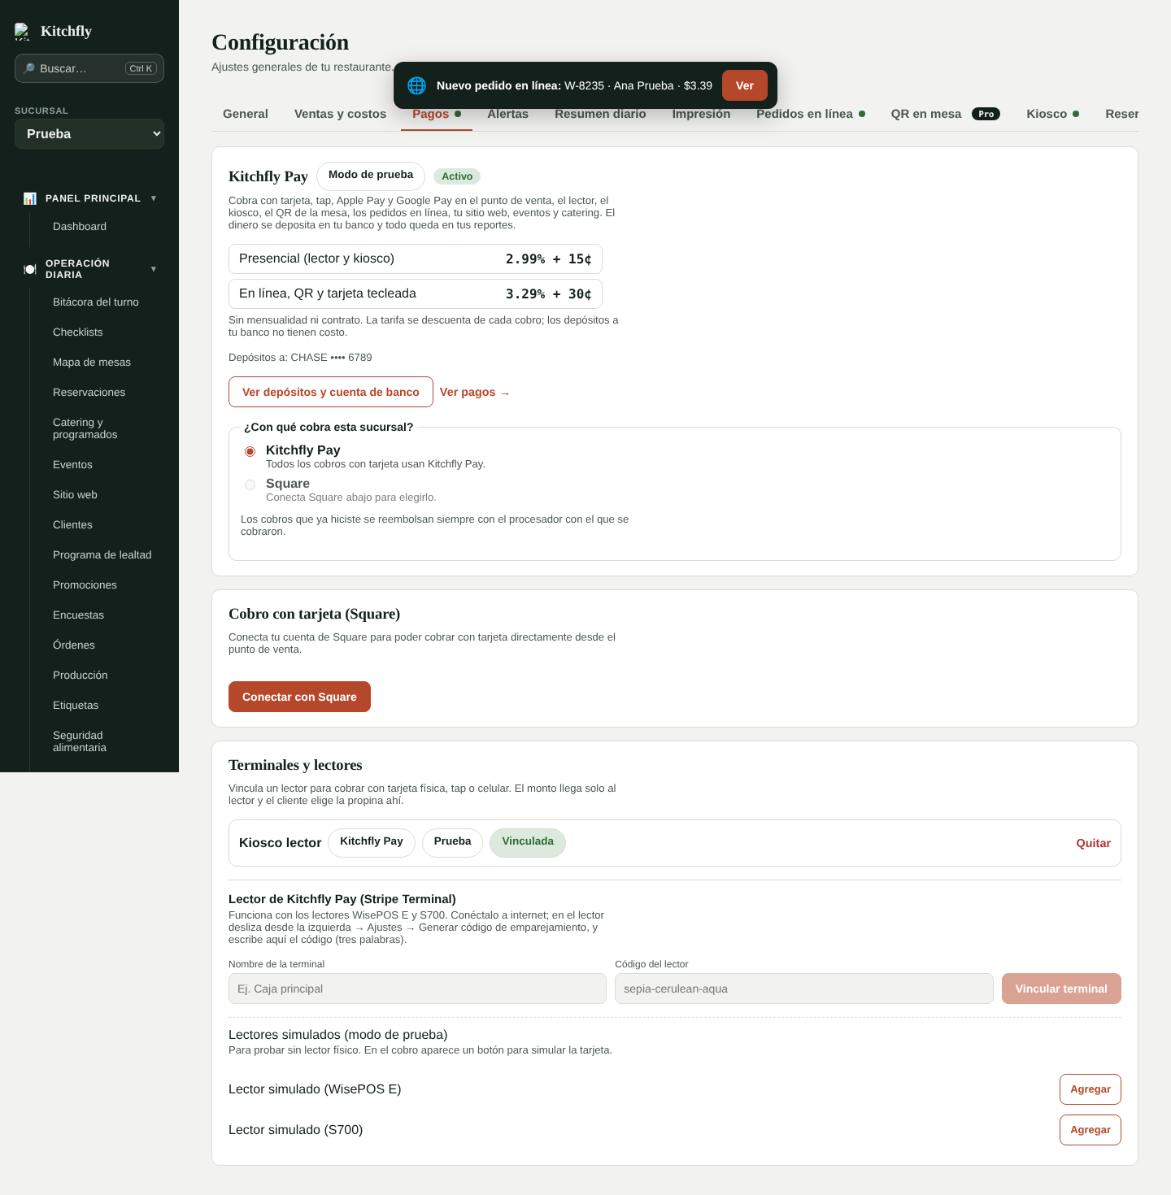1171x1195 pixels.
Task: Focus the Nombre de la terminal field
Action: point(417,989)
